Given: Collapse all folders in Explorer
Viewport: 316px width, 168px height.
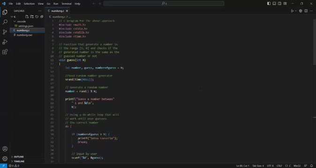Looking at the screenshot, I should pos(42,17).
